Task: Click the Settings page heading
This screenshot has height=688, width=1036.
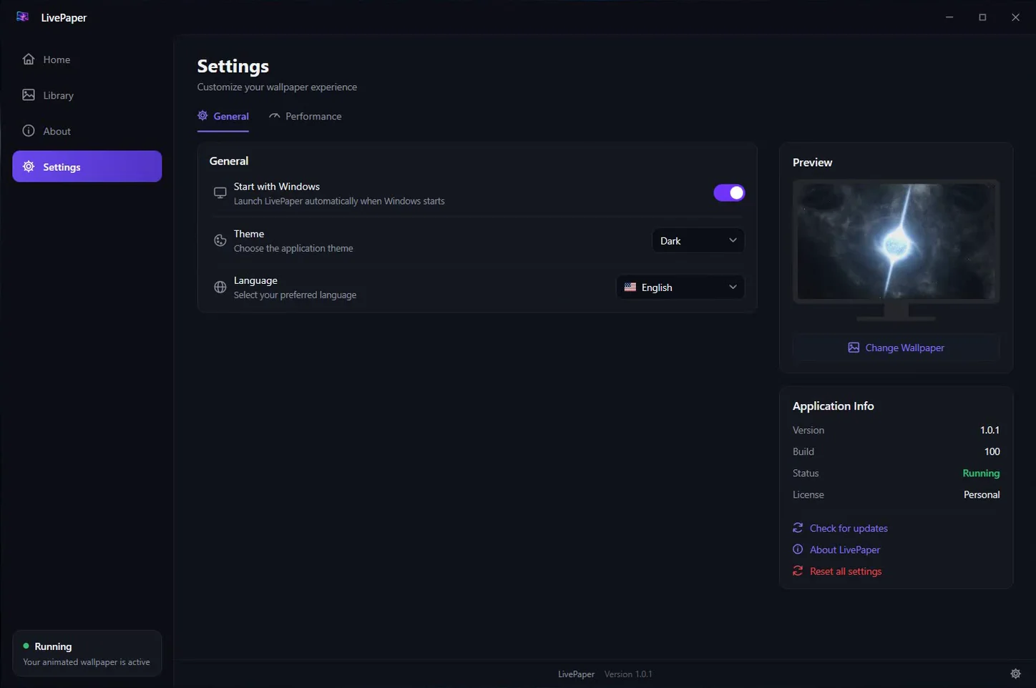Action: 233,66
